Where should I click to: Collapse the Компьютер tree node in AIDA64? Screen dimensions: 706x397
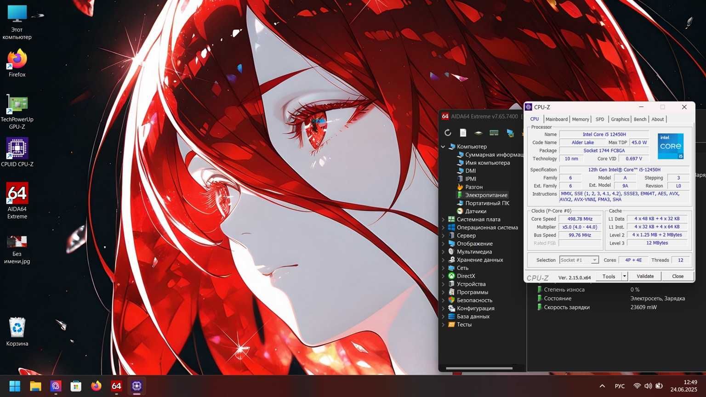443,147
